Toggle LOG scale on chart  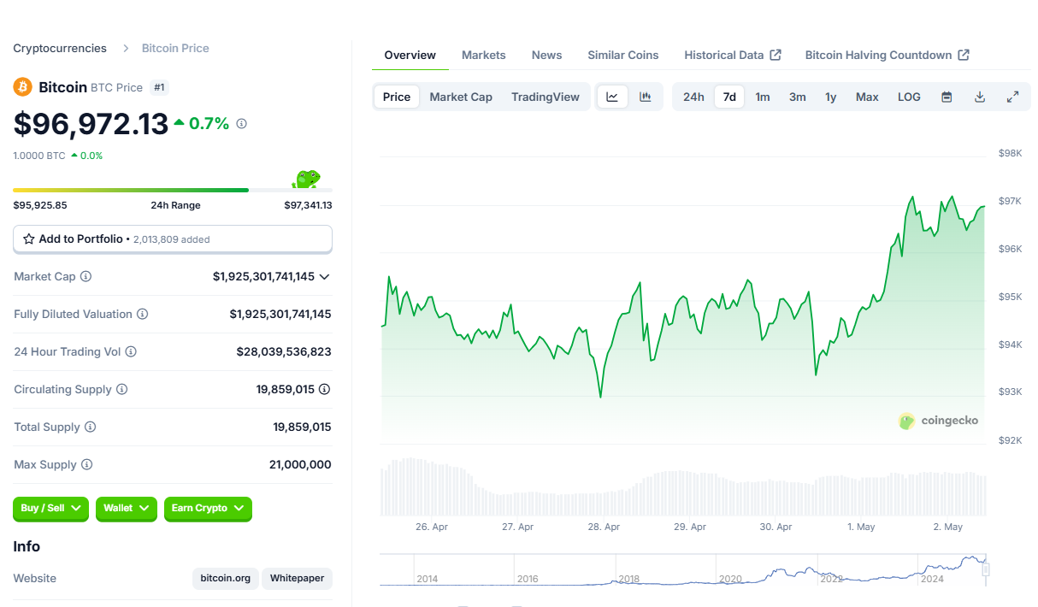[x=909, y=97]
